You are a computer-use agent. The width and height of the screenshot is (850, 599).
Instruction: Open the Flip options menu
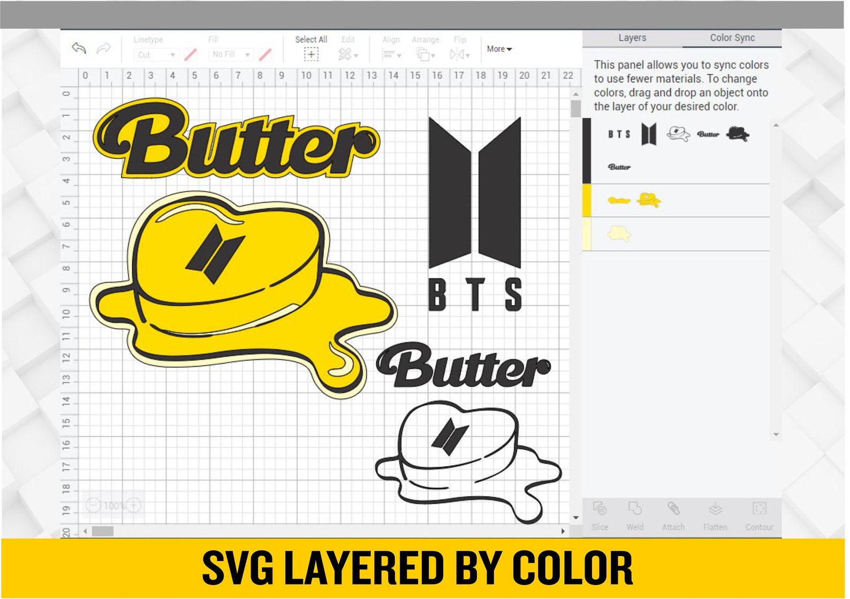(460, 54)
